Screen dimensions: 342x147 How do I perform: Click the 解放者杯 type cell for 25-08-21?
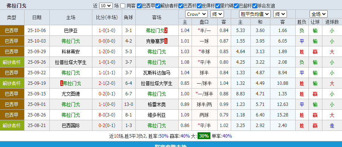12,126
